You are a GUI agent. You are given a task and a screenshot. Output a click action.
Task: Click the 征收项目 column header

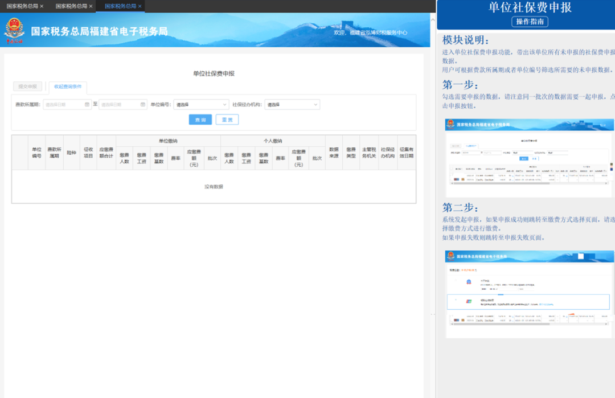[88, 153]
